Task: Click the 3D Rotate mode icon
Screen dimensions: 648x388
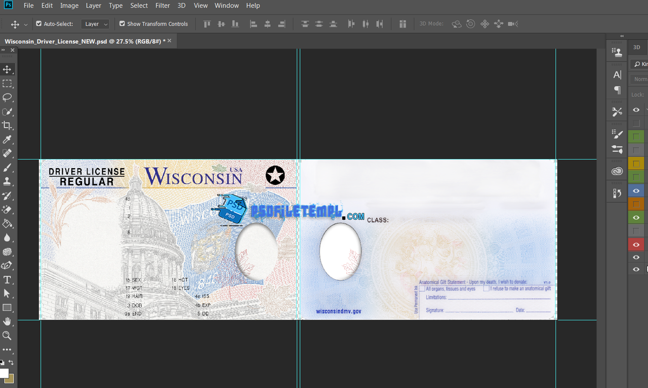Action: pos(457,24)
